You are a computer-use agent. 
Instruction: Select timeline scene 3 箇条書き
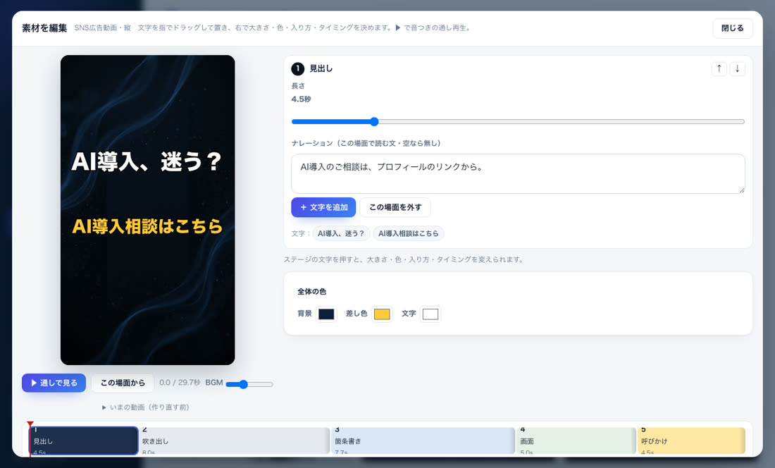(x=423, y=441)
